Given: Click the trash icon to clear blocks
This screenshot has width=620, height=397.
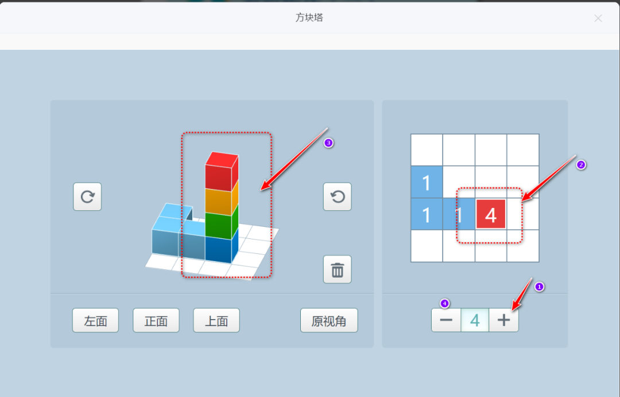Looking at the screenshot, I should 337,269.
